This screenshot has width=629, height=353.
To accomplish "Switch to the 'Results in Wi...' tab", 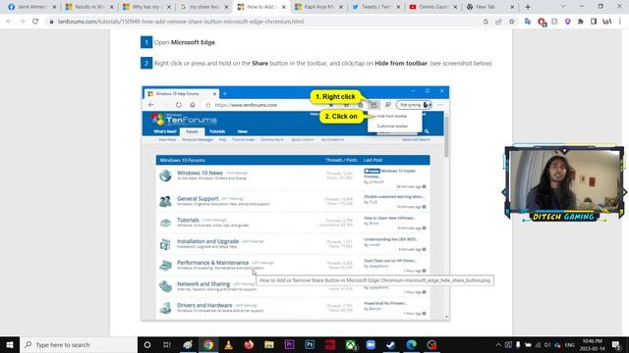I will click(88, 7).
